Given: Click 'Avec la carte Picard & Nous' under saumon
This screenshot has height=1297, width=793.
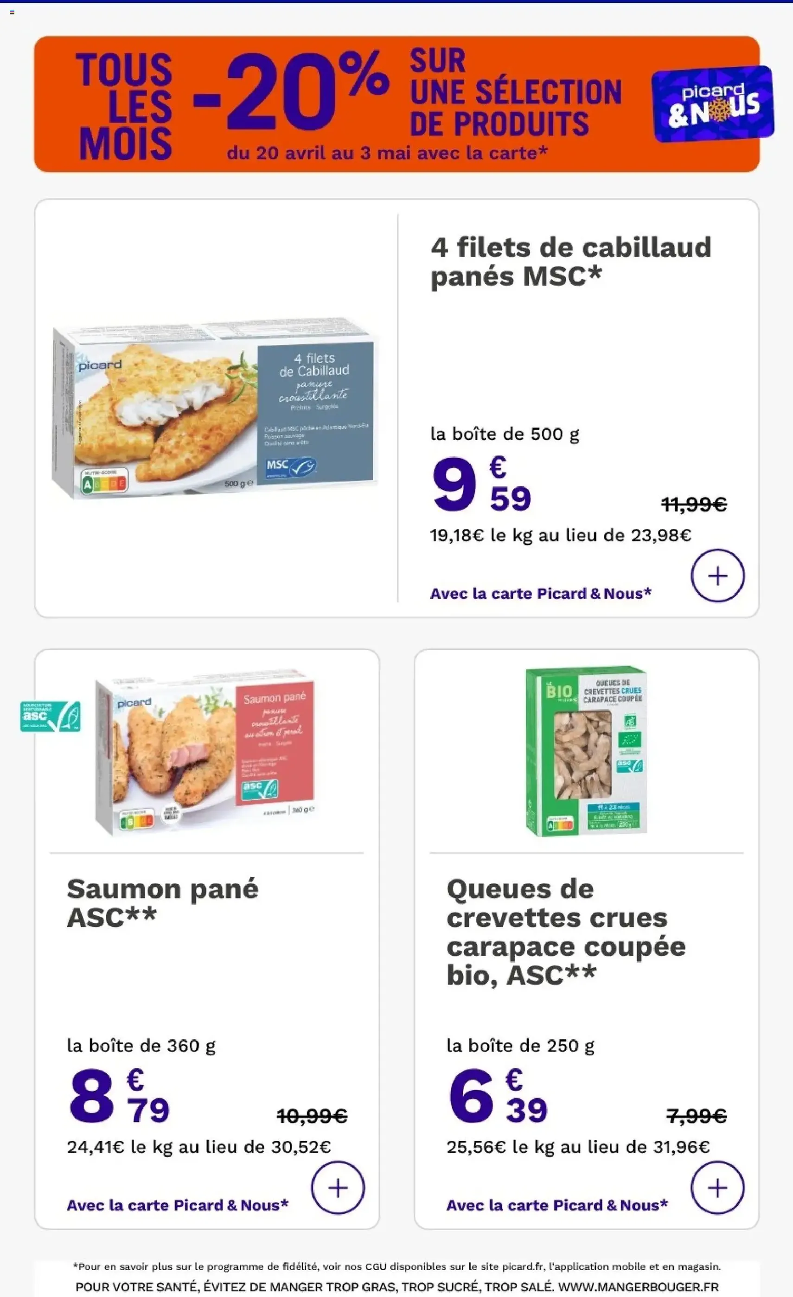Looking at the screenshot, I should click(178, 1205).
